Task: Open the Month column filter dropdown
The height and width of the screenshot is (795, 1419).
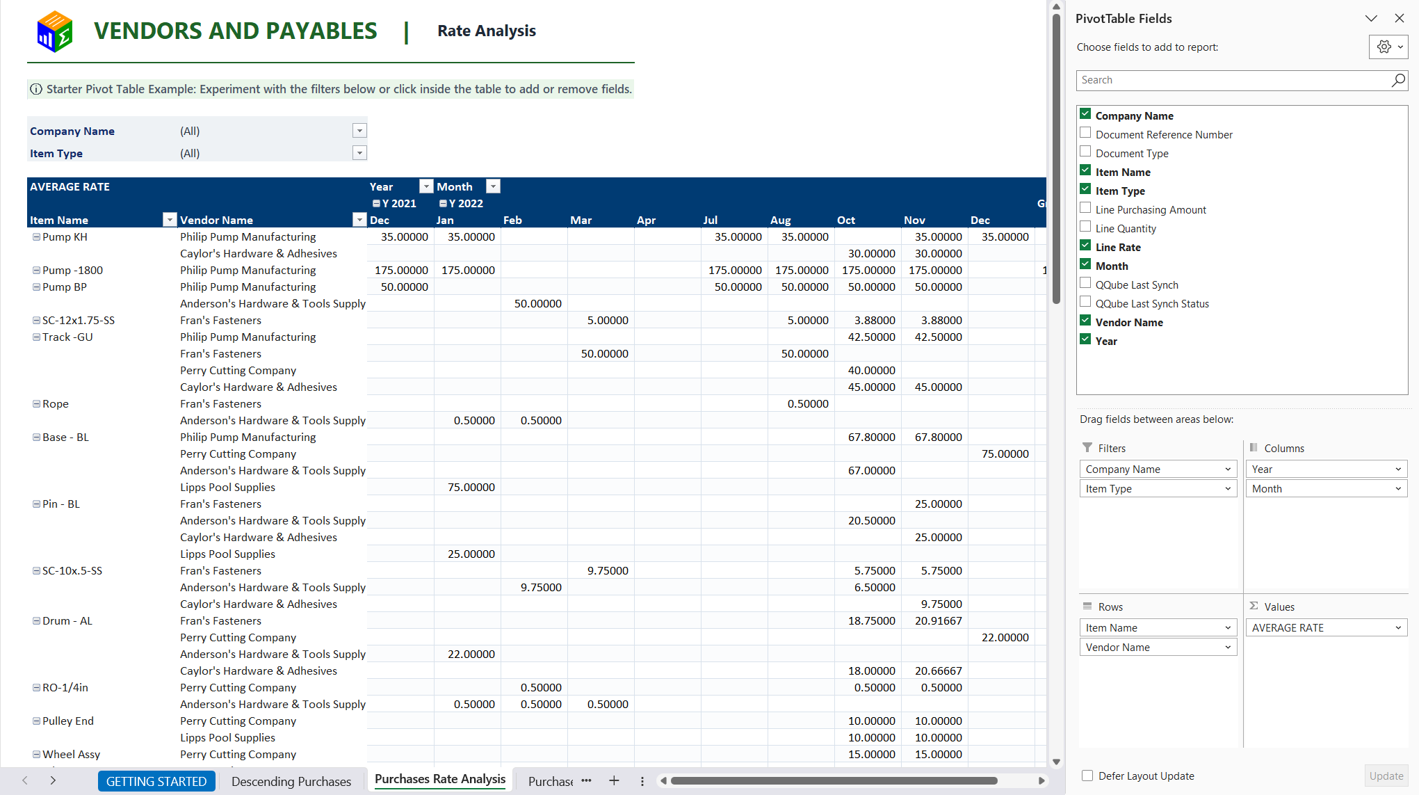Action: 493,186
